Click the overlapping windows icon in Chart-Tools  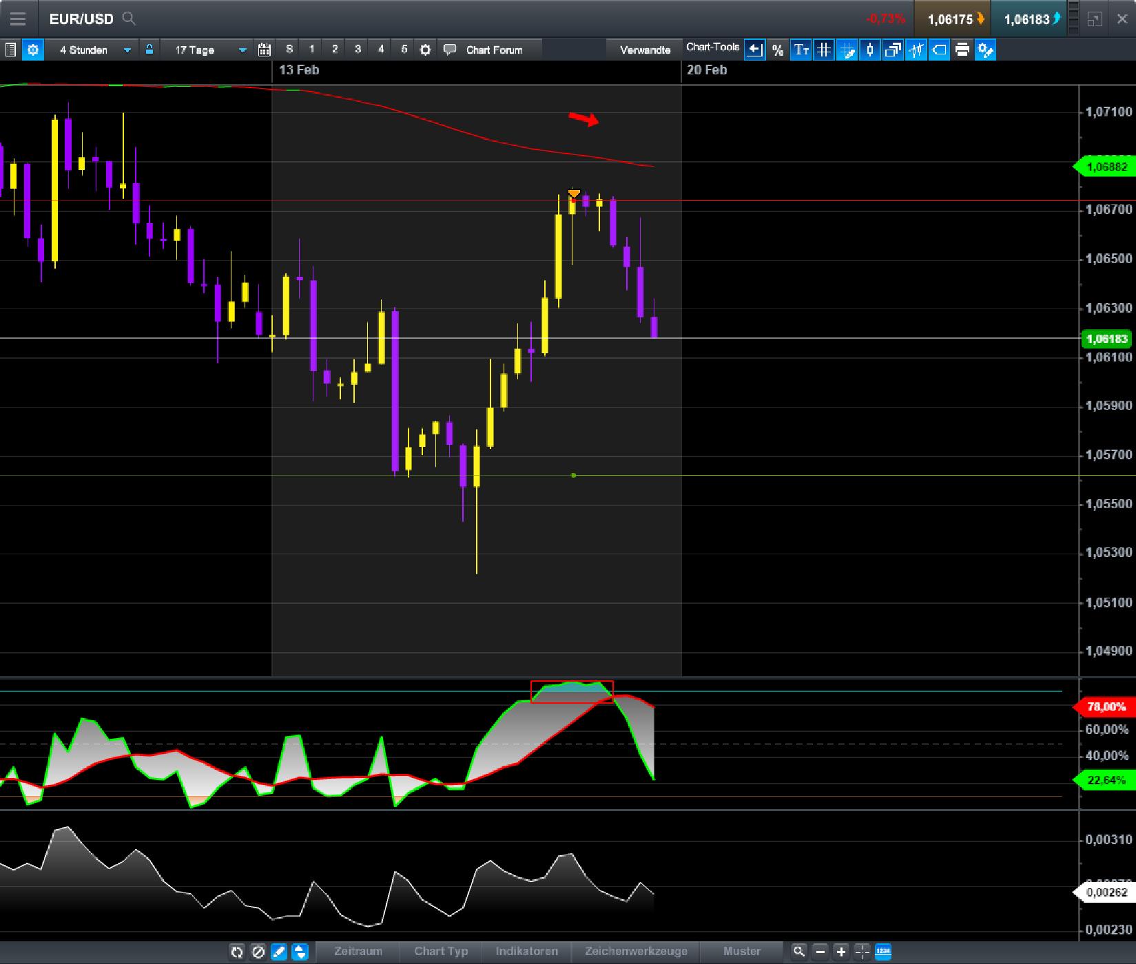(x=892, y=50)
